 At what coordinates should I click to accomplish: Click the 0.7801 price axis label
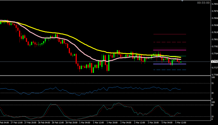coord(215,40)
